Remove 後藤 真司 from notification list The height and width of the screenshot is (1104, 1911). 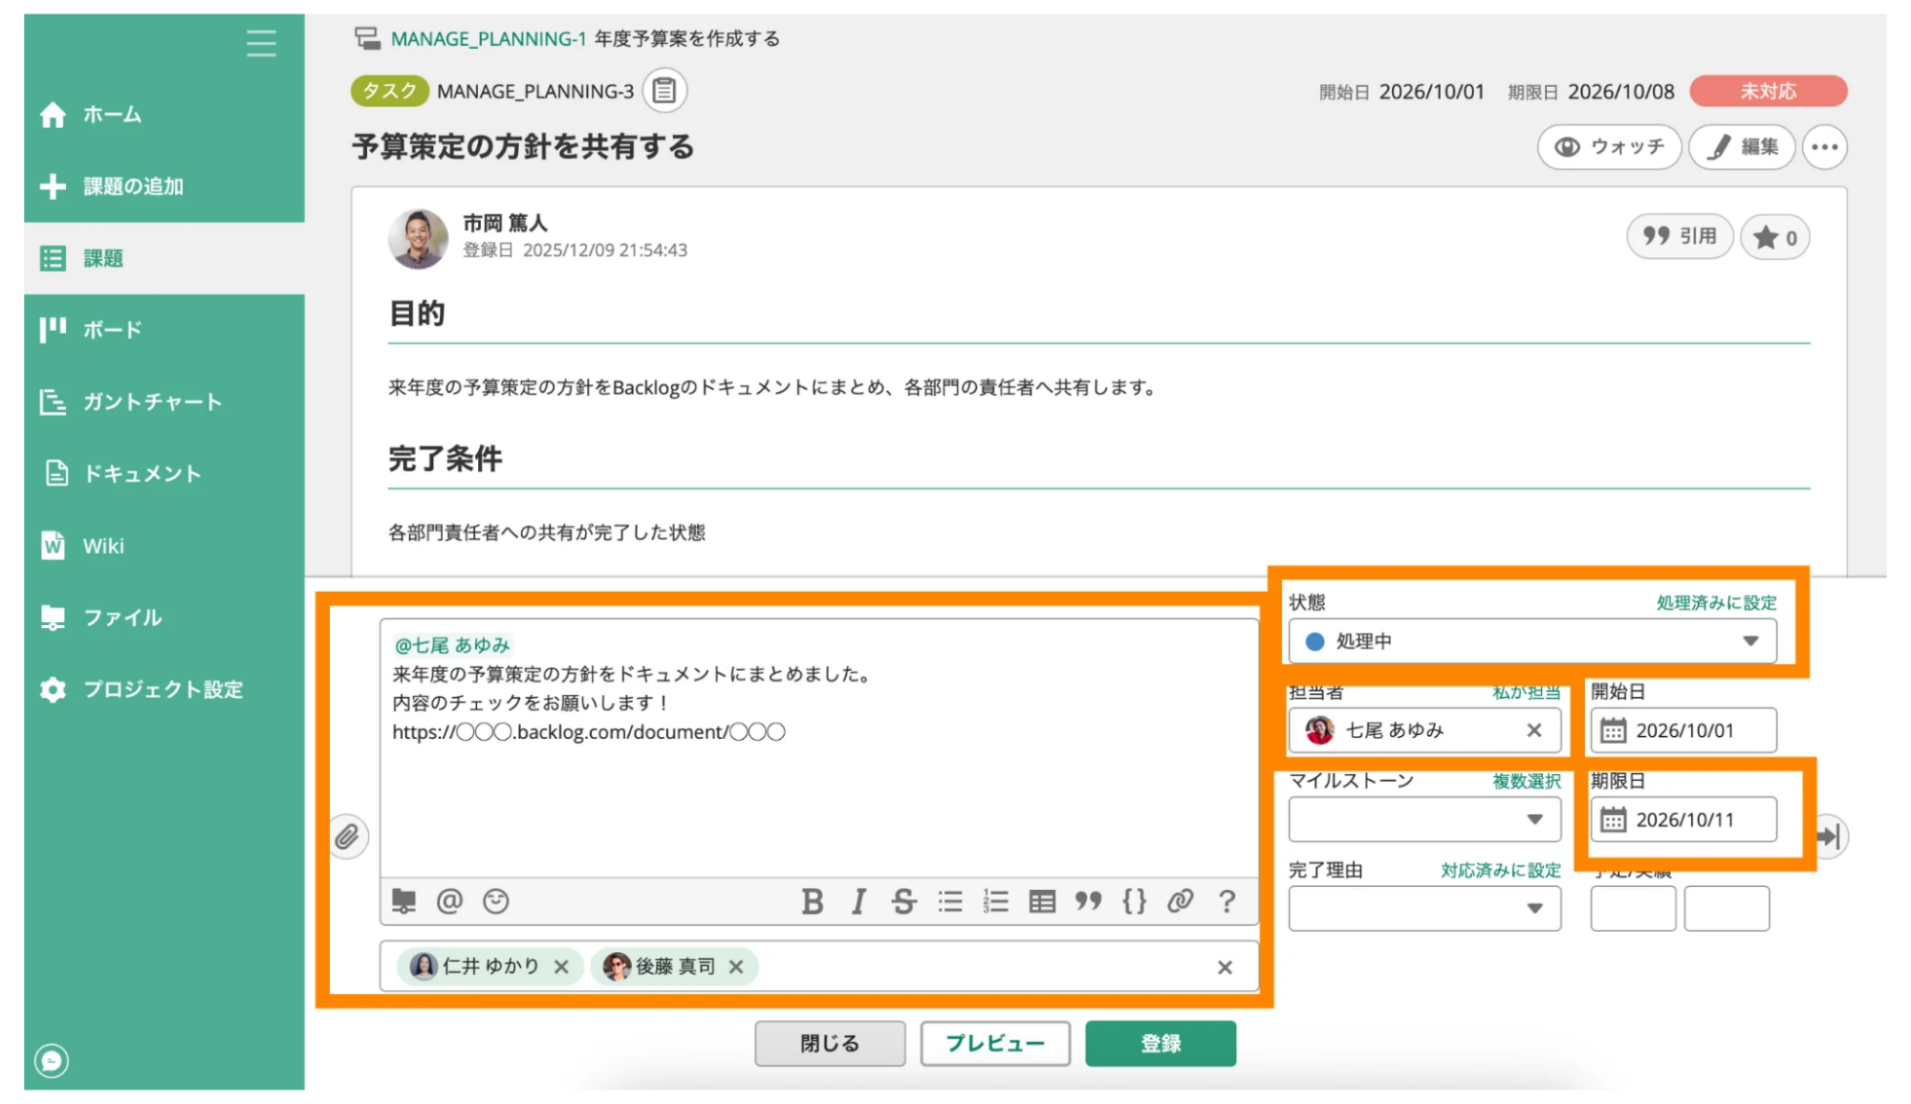pos(736,966)
